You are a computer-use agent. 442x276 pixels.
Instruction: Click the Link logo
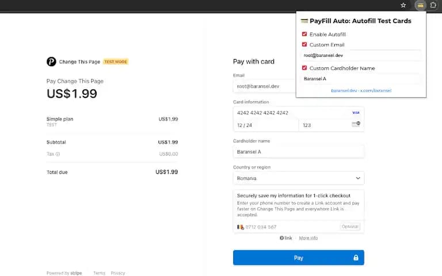point(286,238)
